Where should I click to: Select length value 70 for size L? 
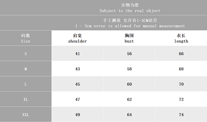point(181,84)
